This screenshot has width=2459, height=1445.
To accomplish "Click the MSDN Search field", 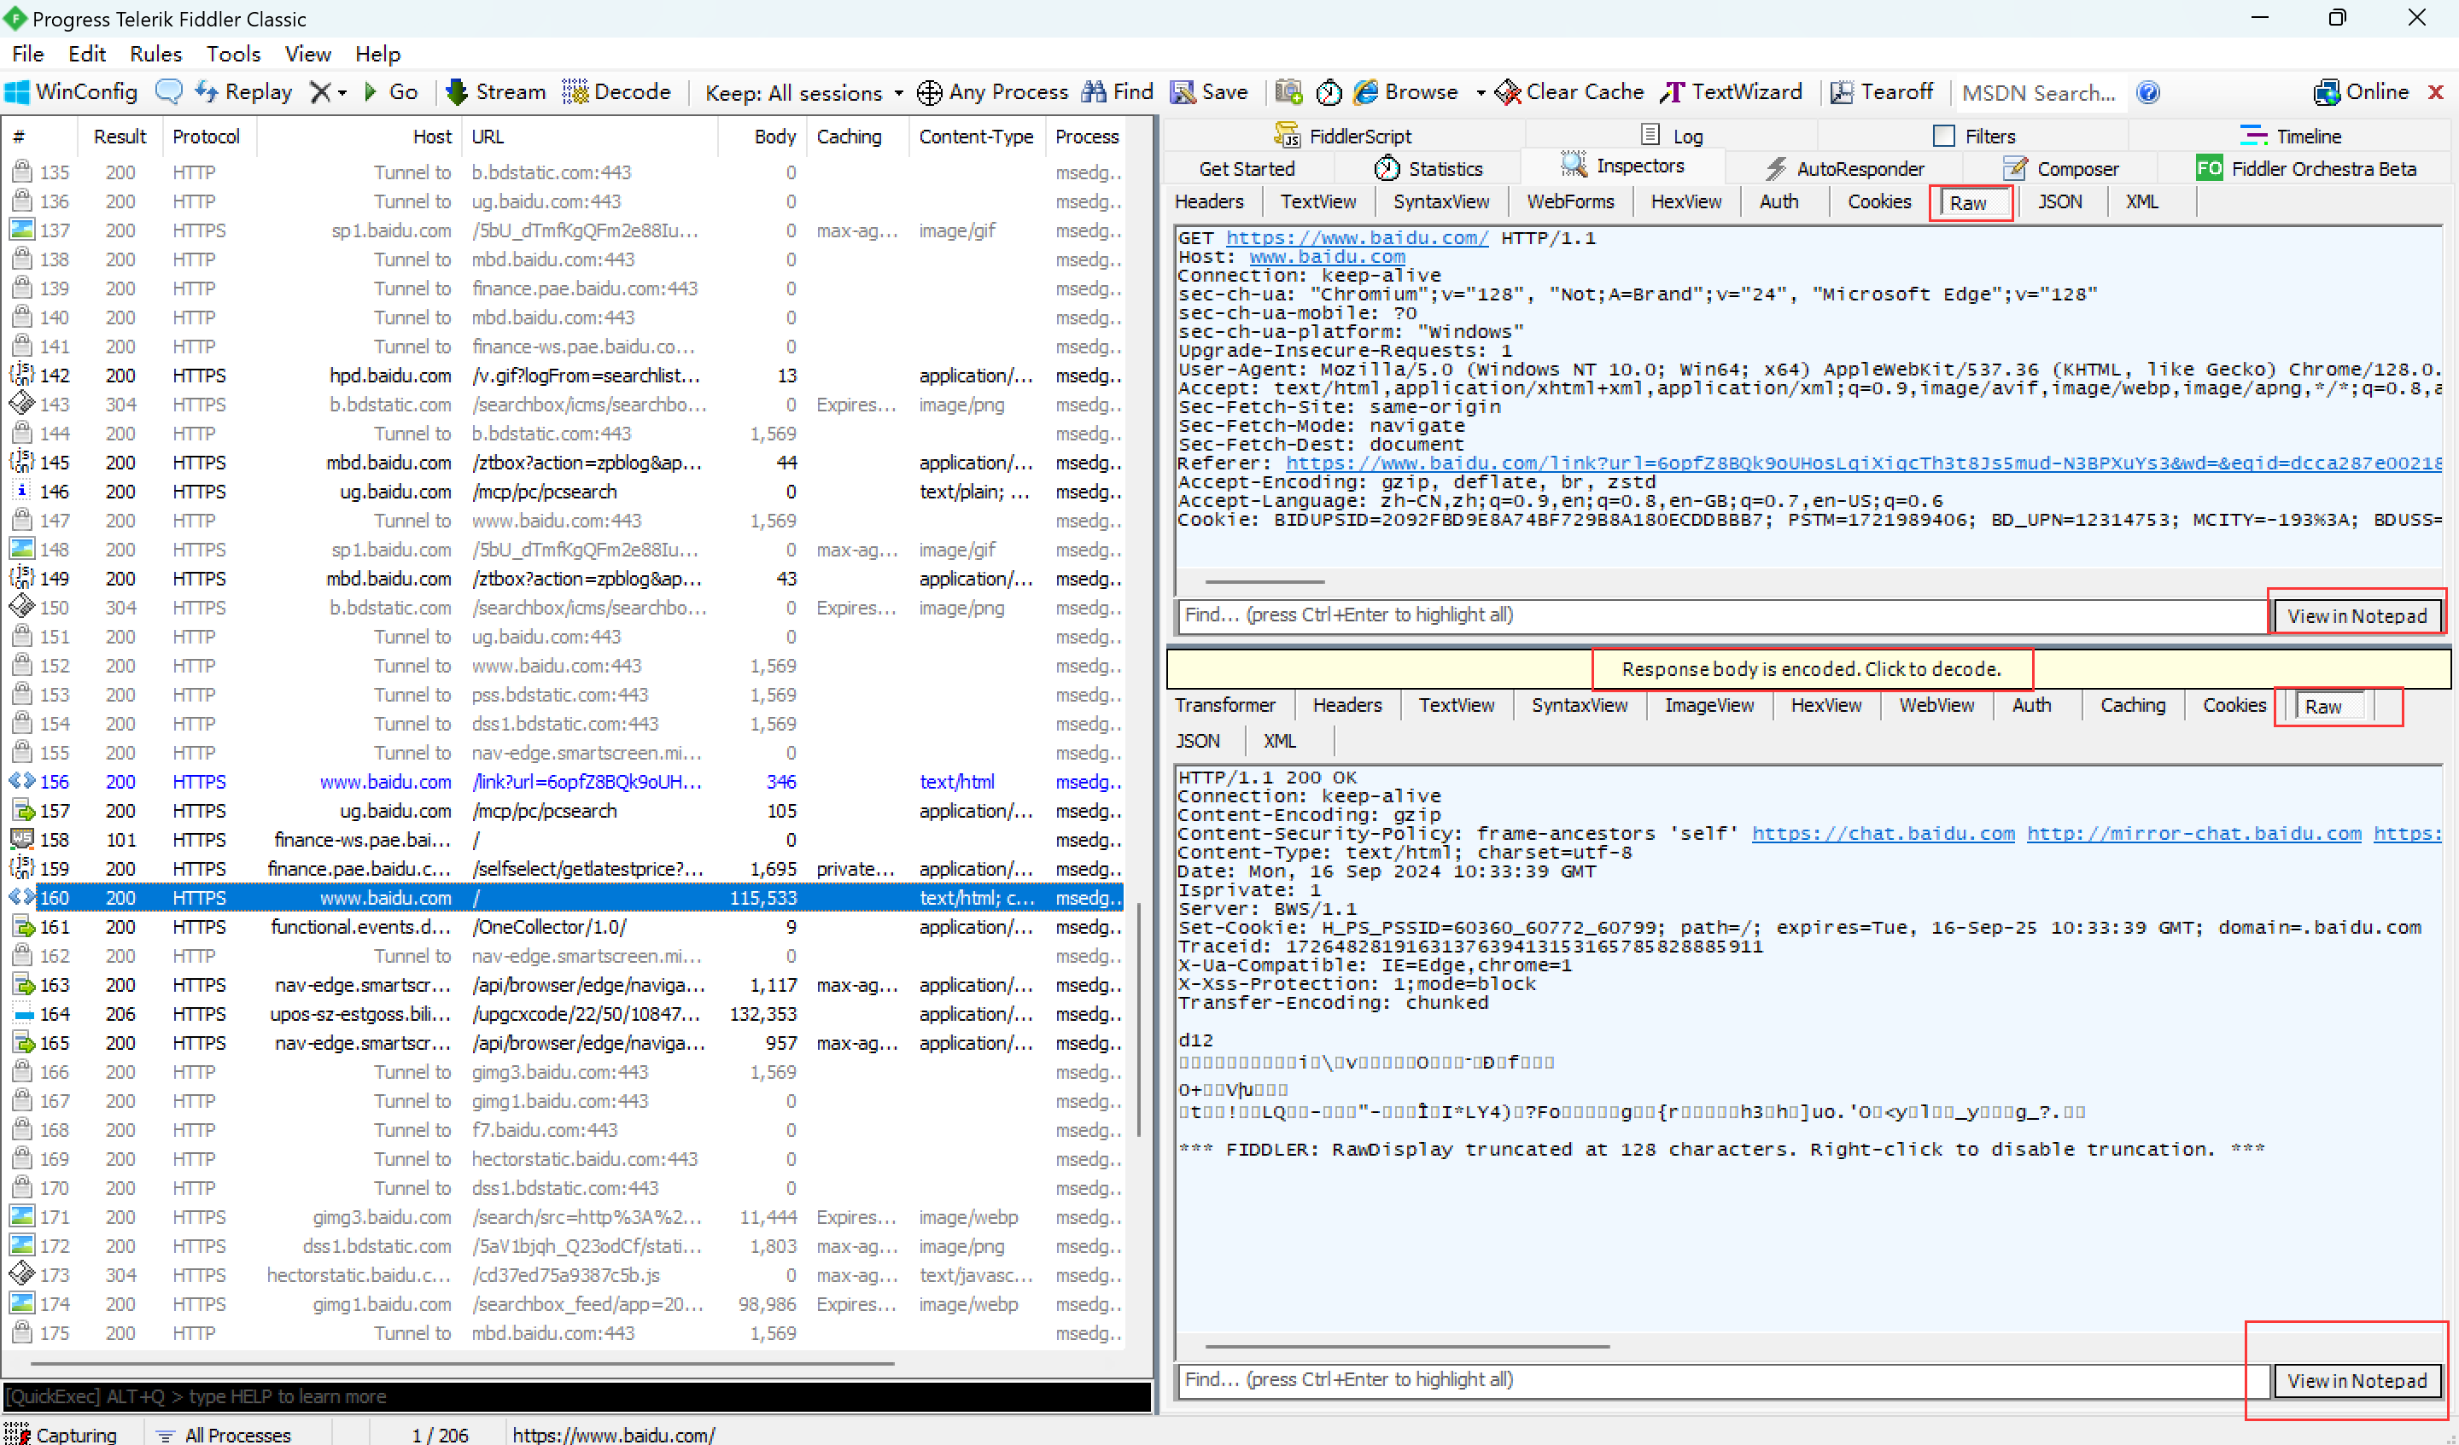I will click(2041, 93).
